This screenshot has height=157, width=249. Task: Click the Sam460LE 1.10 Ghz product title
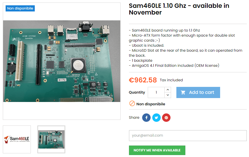point(179,9)
